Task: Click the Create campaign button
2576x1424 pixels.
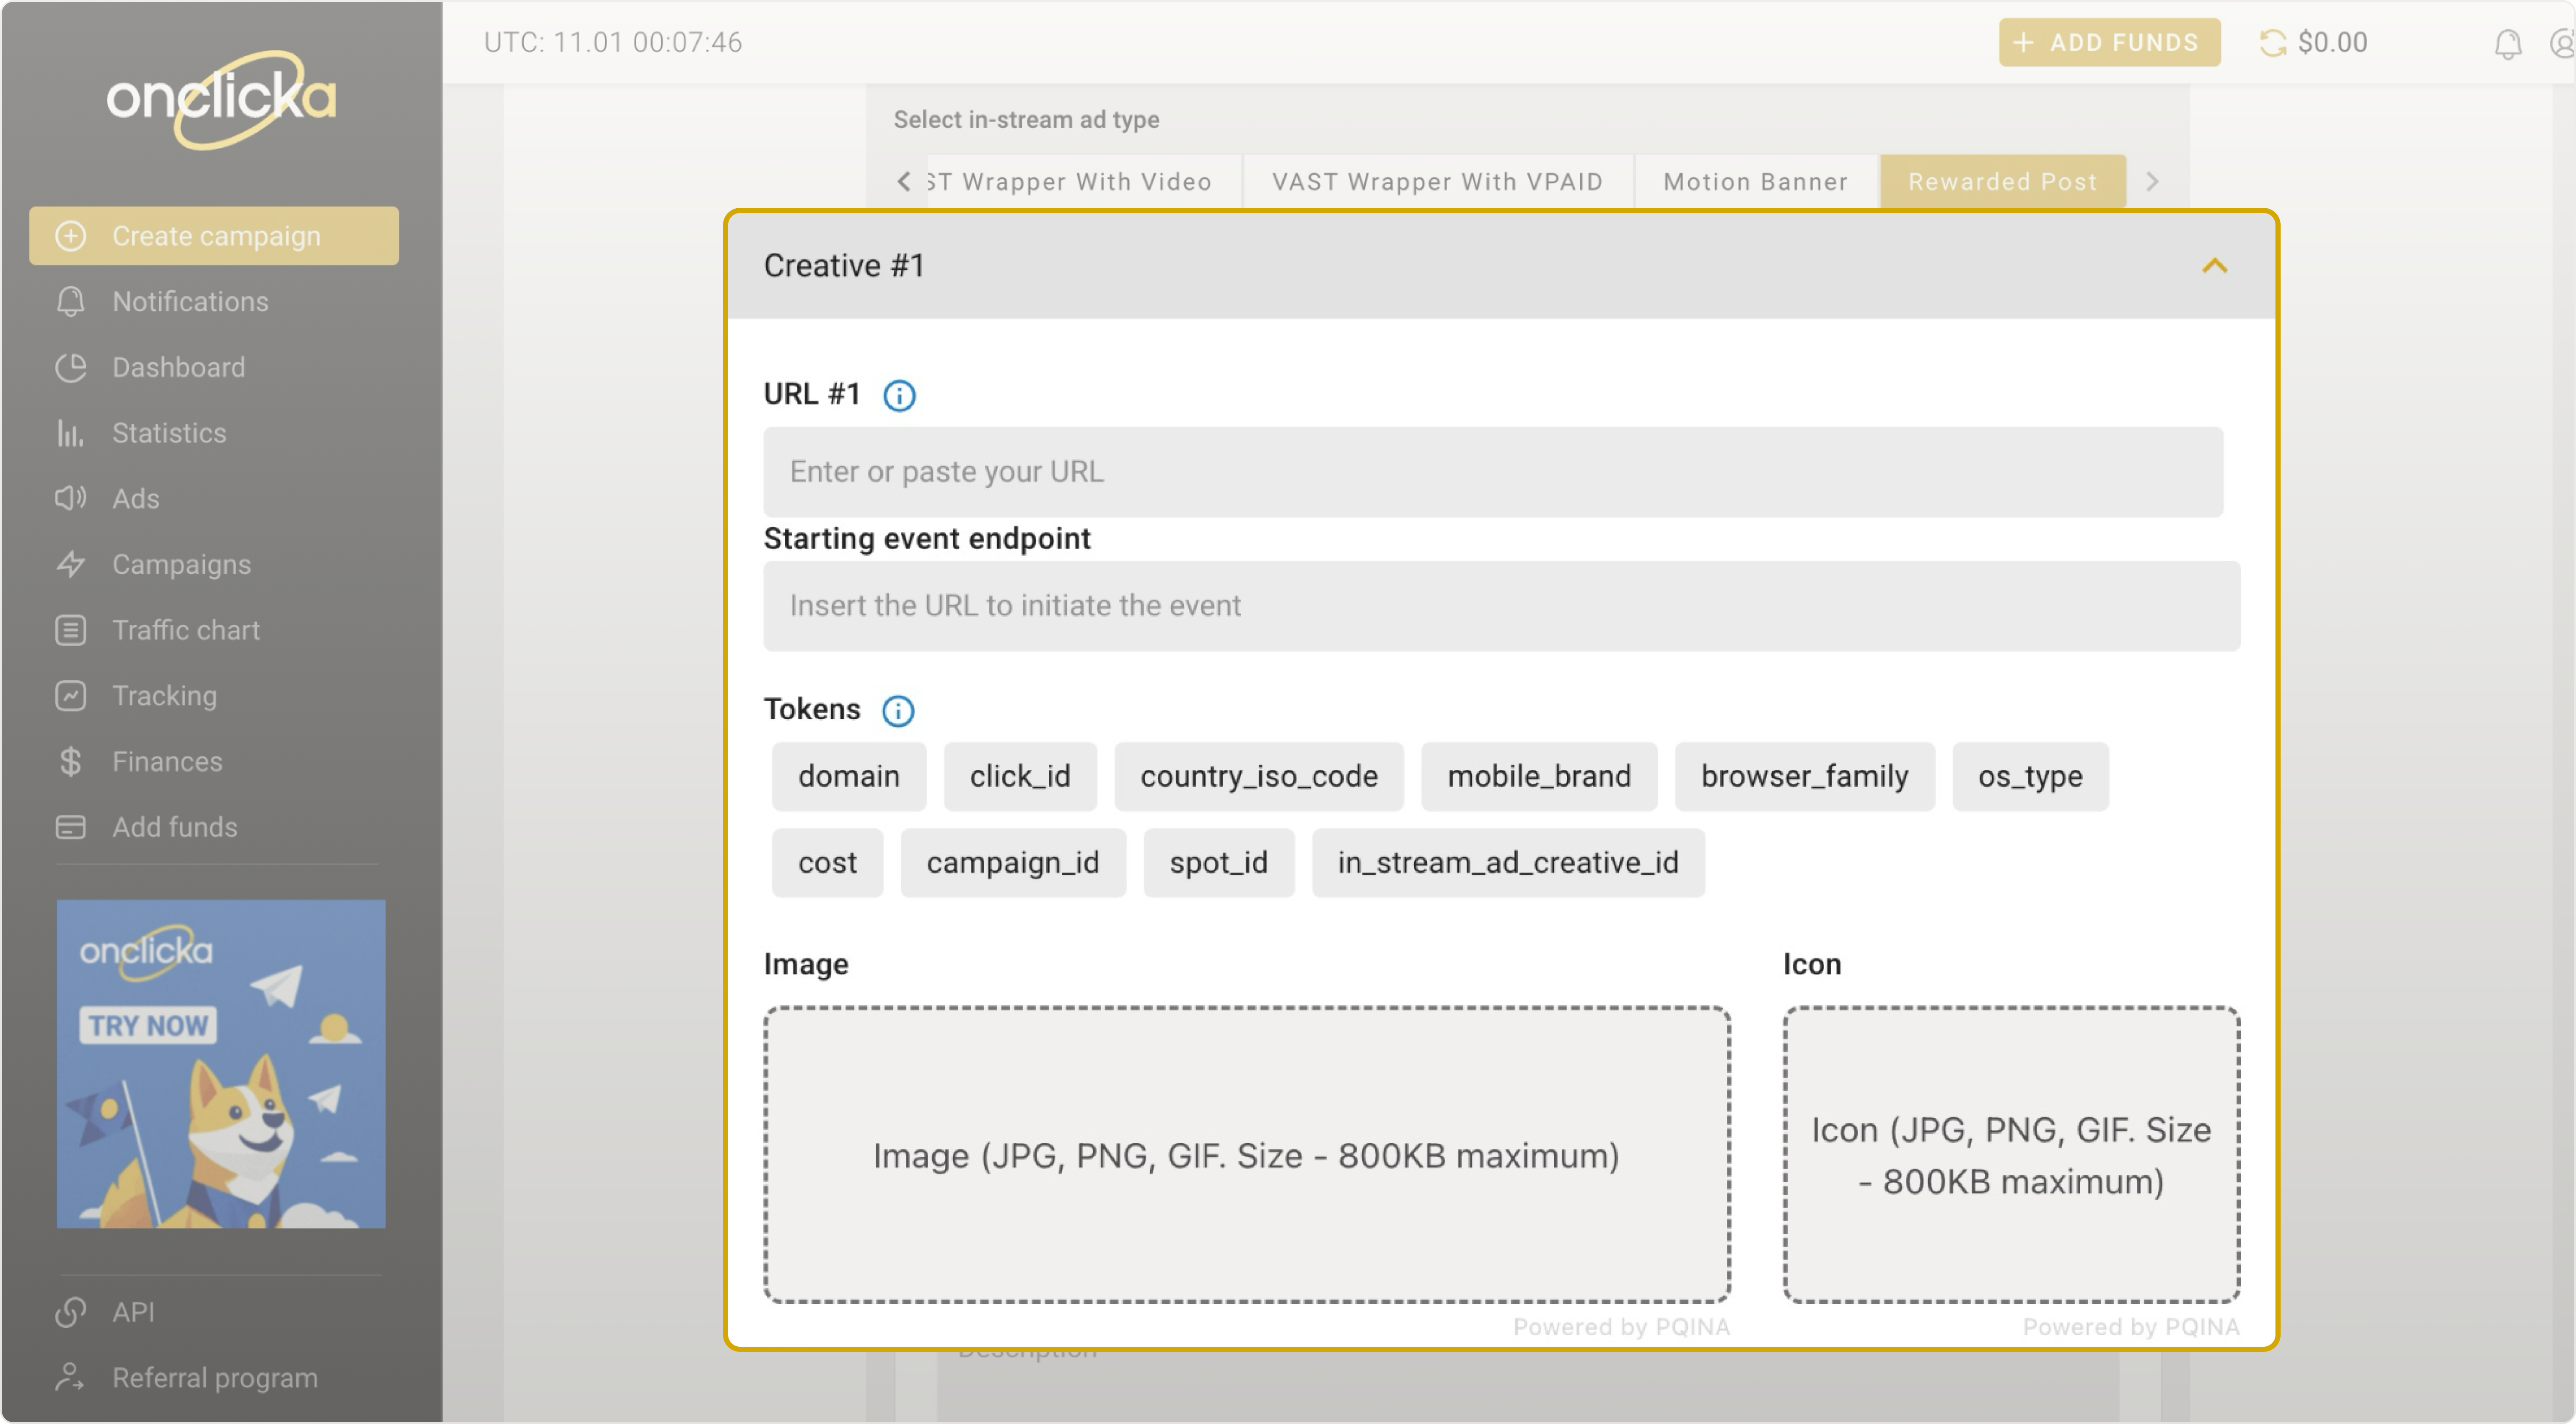Action: point(214,236)
